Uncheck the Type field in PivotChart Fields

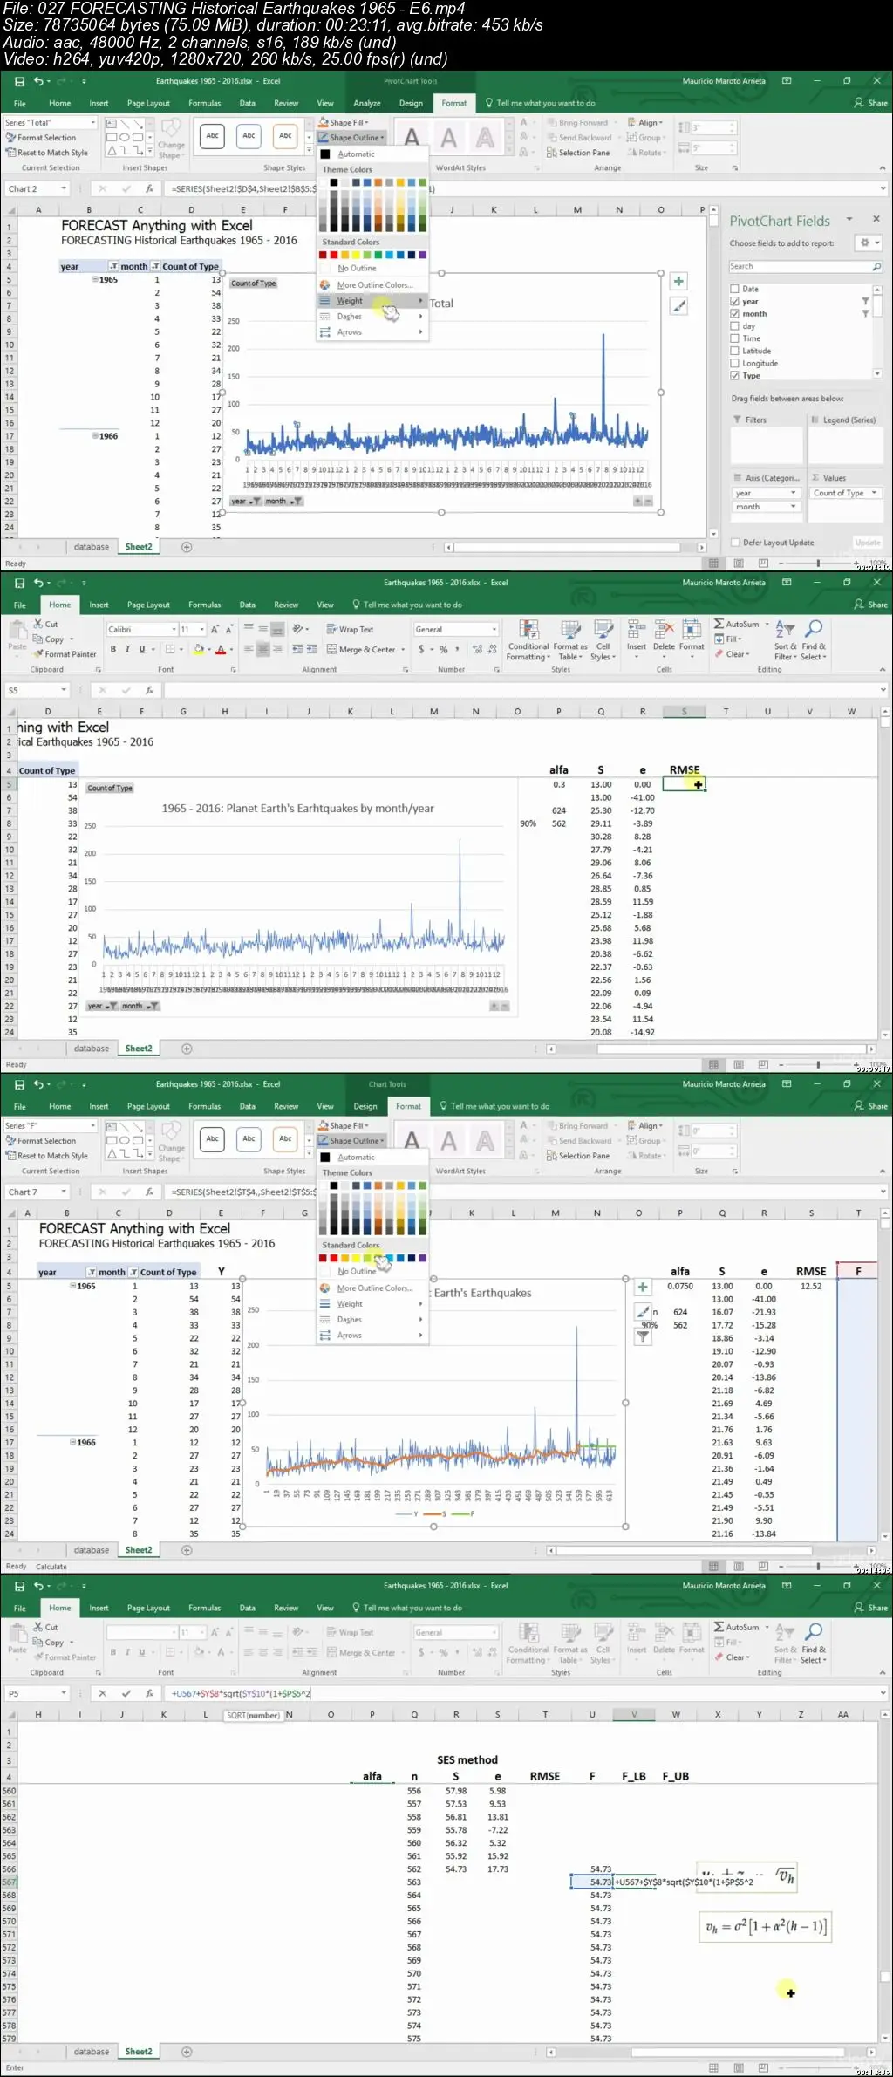tap(734, 376)
